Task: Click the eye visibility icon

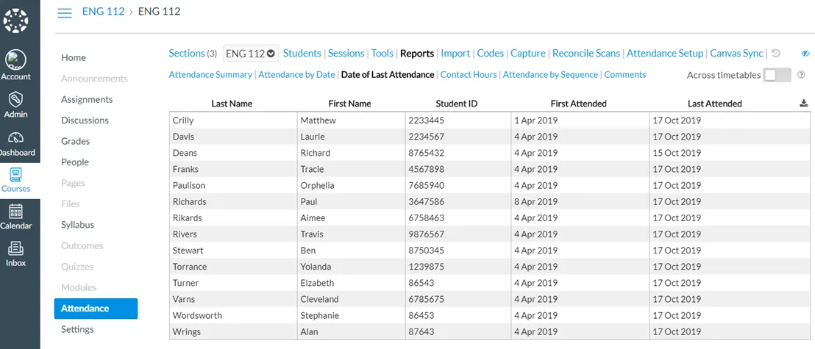Action: (x=805, y=54)
